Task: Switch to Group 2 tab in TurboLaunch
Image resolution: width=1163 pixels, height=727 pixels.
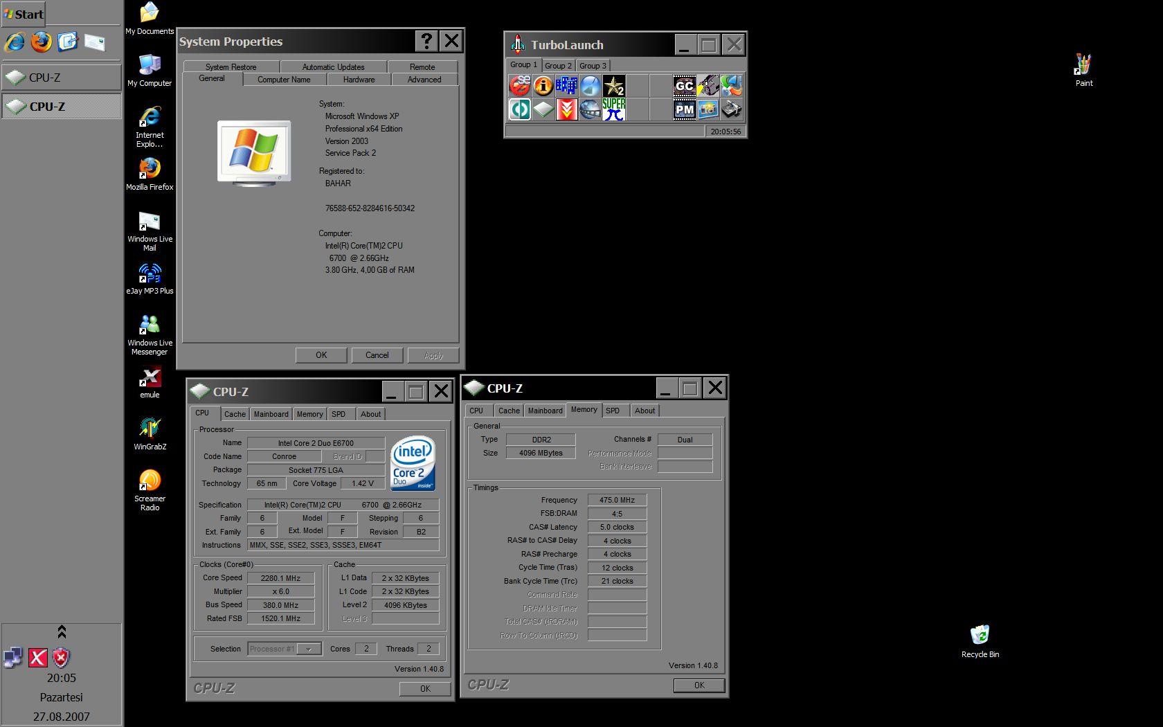Action: (558, 66)
